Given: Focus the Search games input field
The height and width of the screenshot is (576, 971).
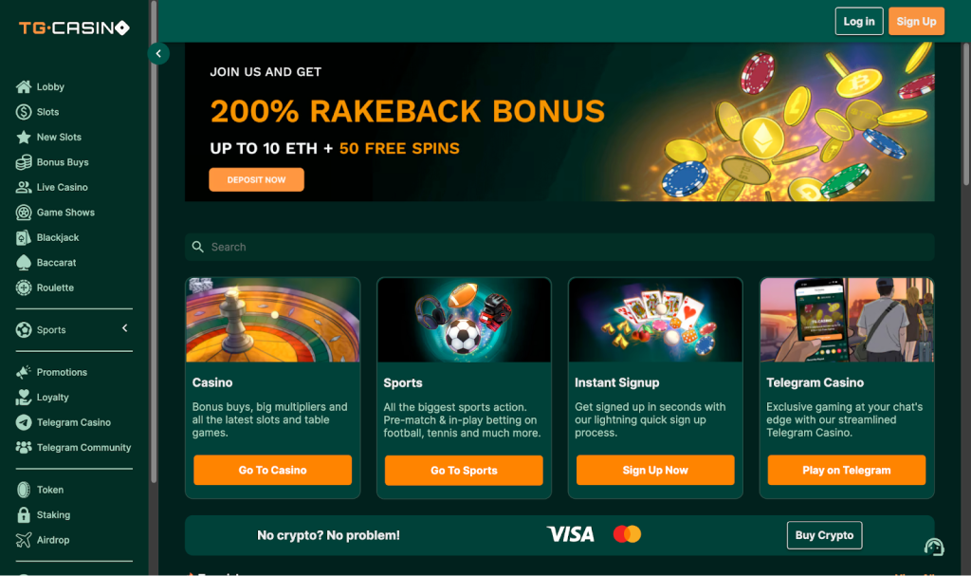Looking at the screenshot, I should click(559, 247).
